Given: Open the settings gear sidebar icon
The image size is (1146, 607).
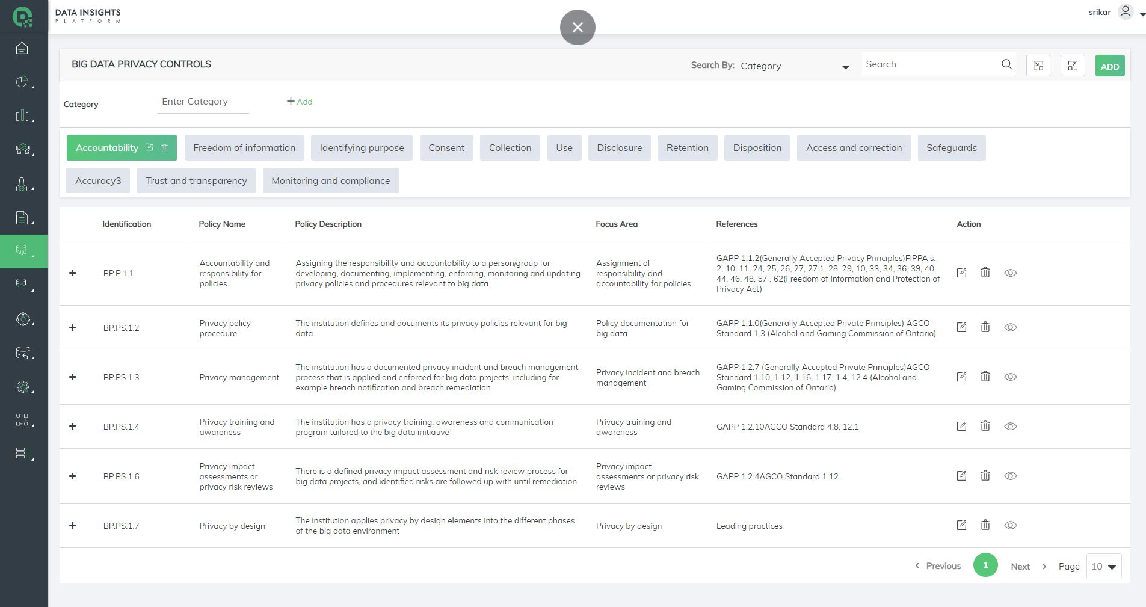Looking at the screenshot, I should point(22,387).
